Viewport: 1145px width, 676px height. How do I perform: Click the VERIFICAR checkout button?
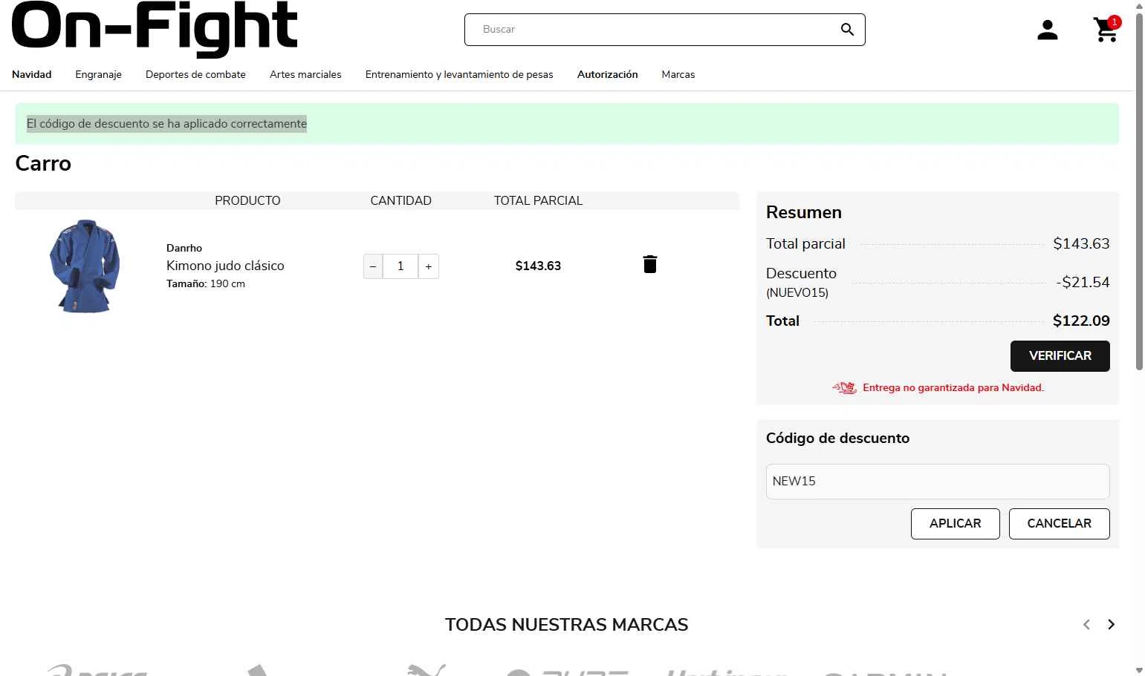click(x=1060, y=356)
